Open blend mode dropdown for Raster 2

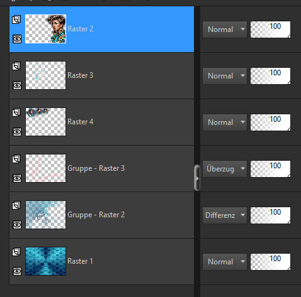pos(225,30)
